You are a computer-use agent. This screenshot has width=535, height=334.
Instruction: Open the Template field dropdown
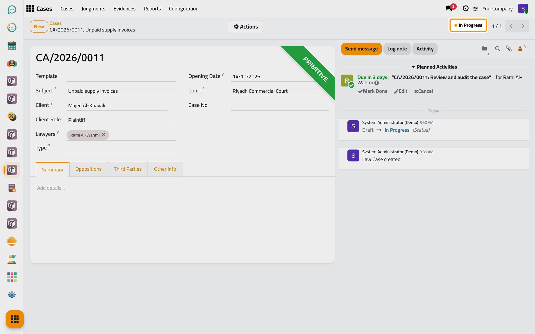(121, 76)
